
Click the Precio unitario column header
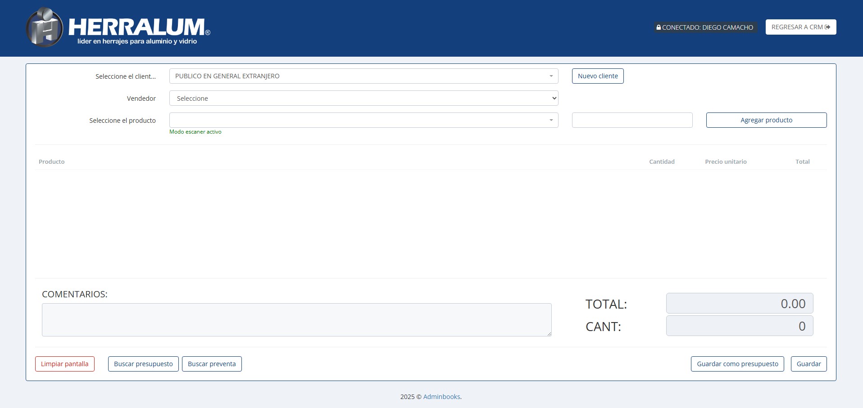coord(726,161)
